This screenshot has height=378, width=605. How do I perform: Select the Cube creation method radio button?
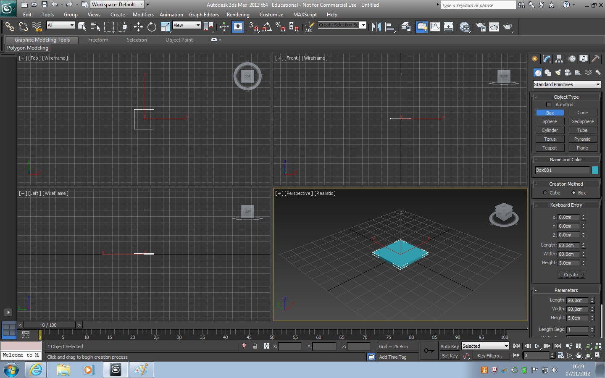click(545, 193)
